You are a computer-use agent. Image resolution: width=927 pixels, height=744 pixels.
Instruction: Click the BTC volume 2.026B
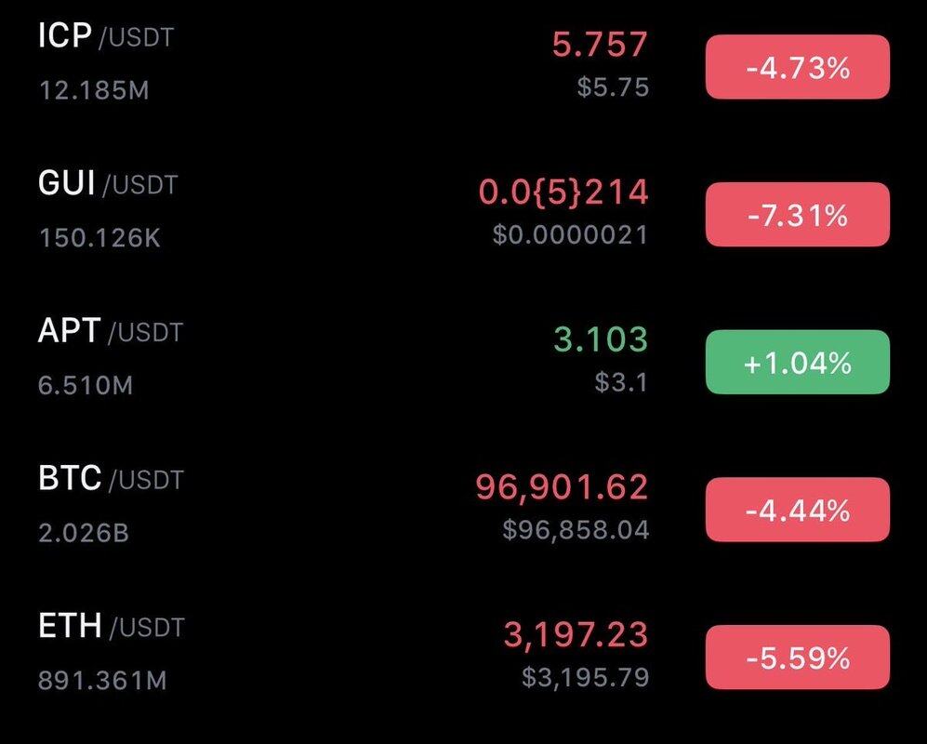(x=84, y=533)
